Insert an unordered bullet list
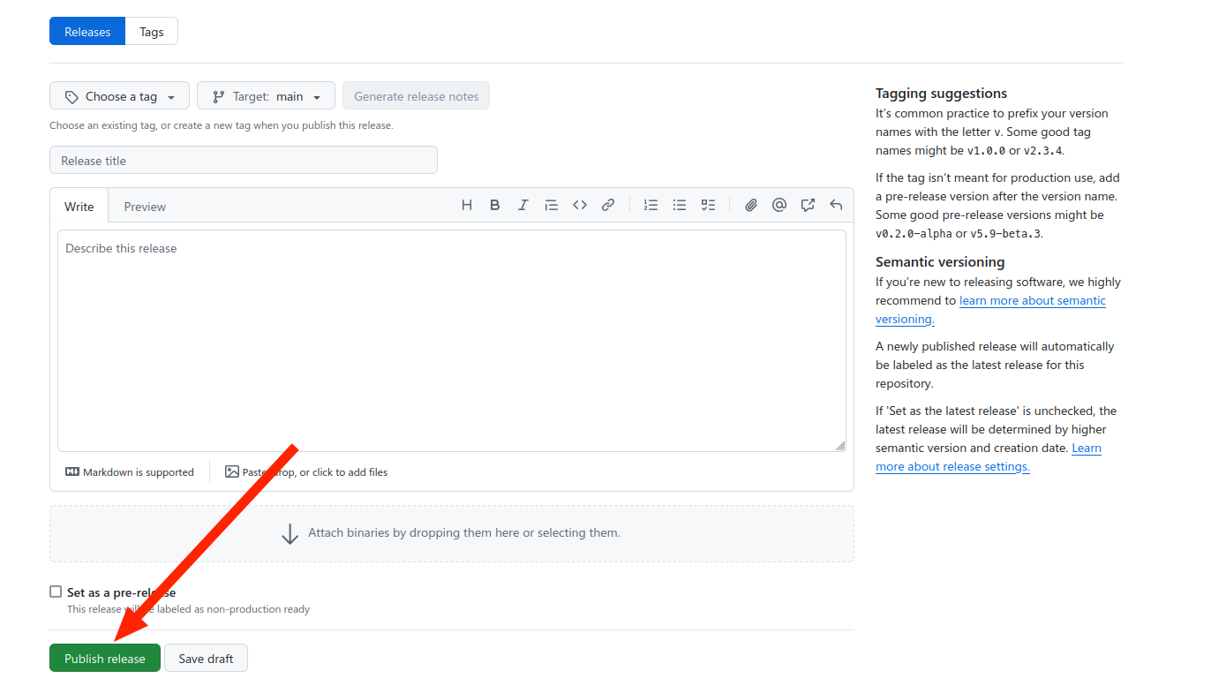1211x686 pixels. (x=680, y=205)
